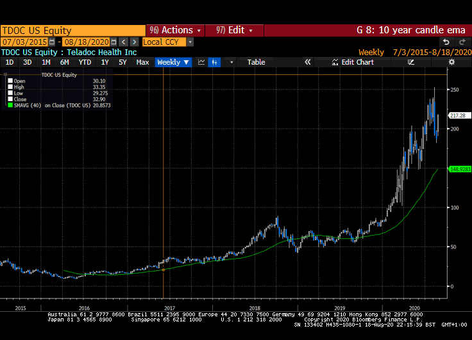Open the end date calendar picker

[114, 42]
